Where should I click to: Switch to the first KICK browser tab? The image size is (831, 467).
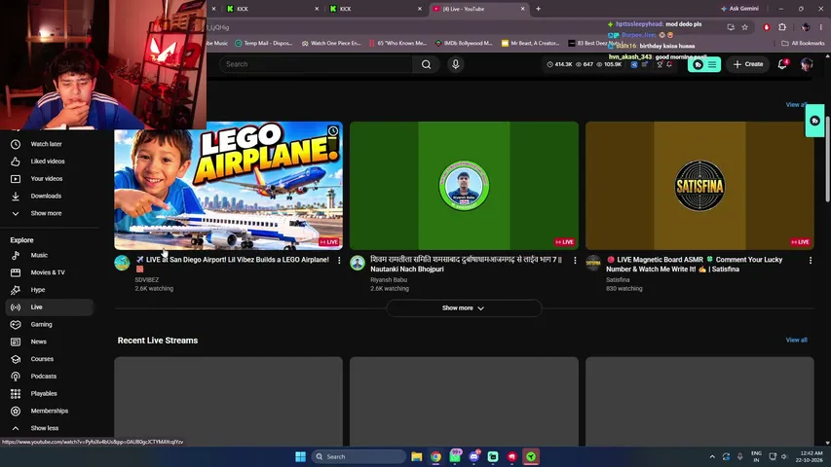(270, 9)
